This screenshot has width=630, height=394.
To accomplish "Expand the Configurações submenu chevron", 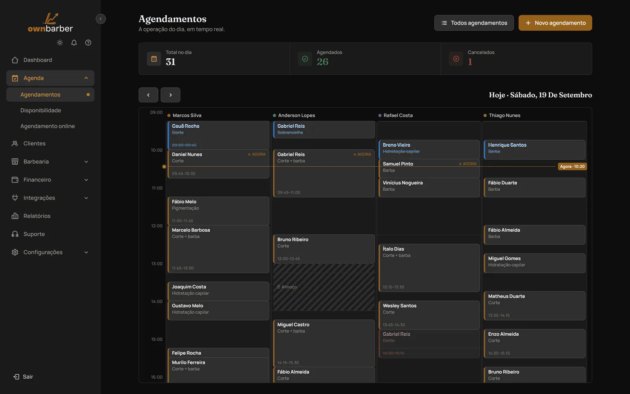I will (x=86, y=252).
